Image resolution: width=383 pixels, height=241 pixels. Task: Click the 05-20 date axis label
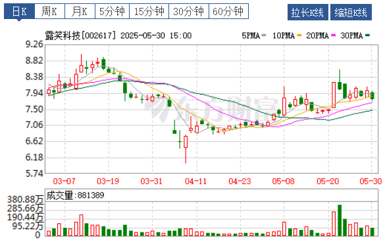(328, 181)
